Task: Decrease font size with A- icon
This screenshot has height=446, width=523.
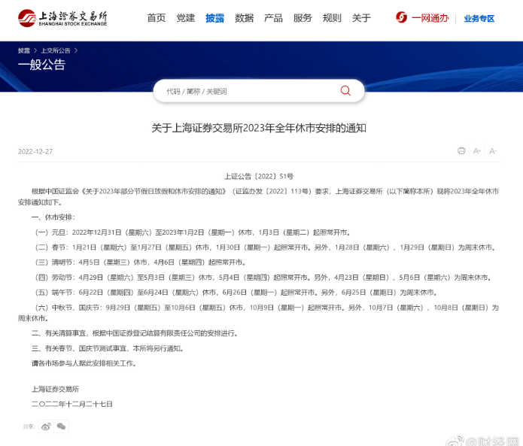Action: [x=493, y=151]
